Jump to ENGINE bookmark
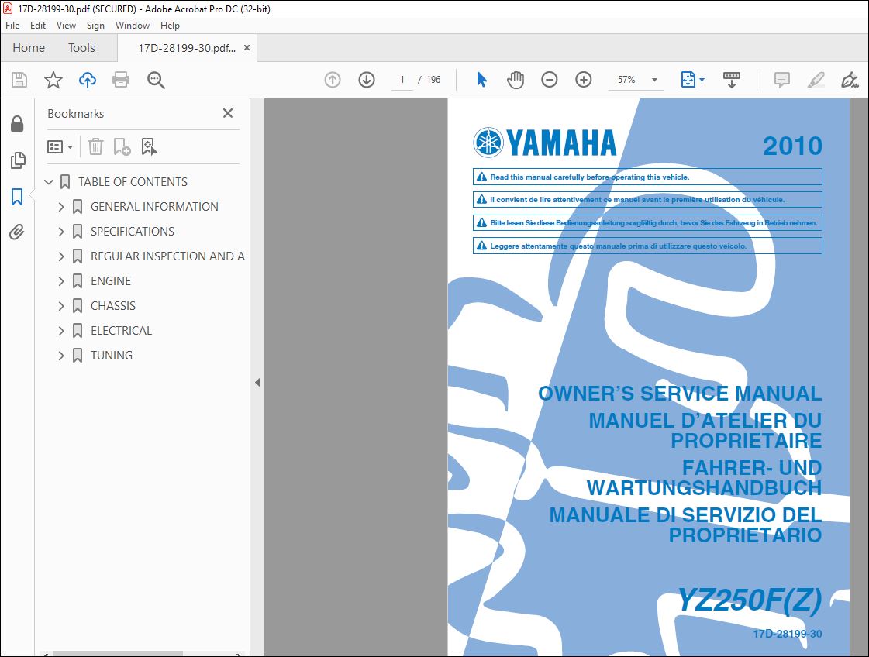The height and width of the screenshot is (657, 869). tap(111, 281)
